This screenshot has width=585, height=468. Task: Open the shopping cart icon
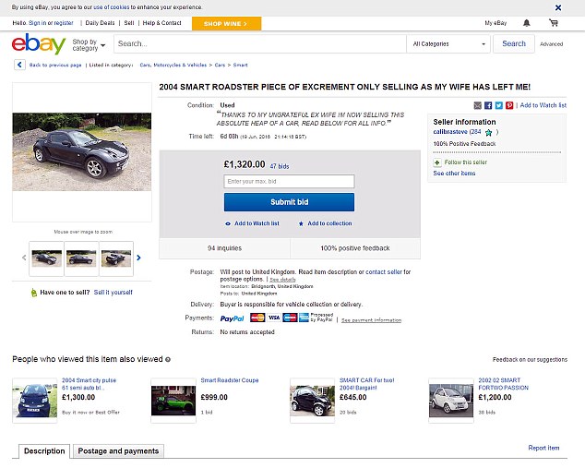554,23
